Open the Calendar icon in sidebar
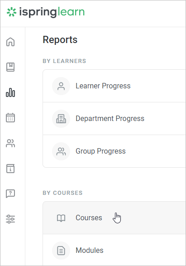This screenshot has height=266, width=186. (10, 118)
